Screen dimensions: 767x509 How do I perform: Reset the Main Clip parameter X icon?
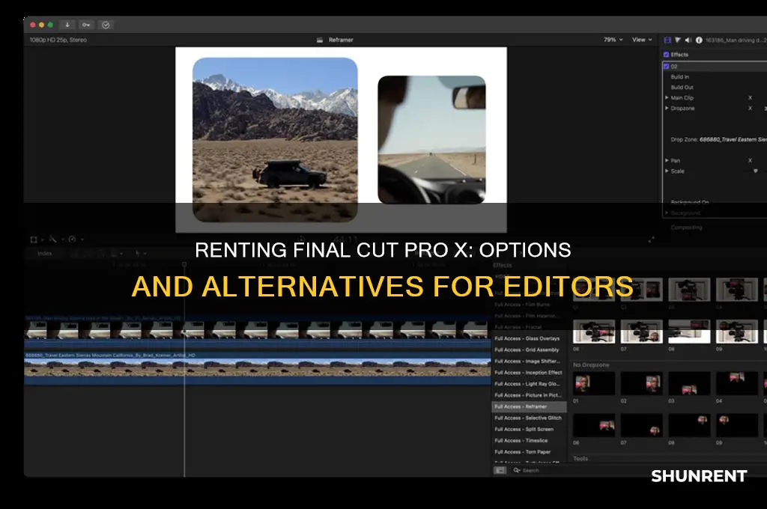click(x=750, y=98)
